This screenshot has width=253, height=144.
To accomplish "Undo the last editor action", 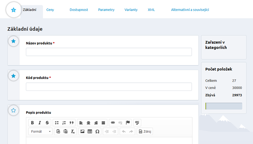I will tap(124, 132).
